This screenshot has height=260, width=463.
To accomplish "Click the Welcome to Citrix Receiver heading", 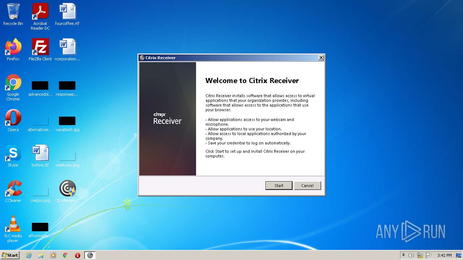I will 252,81.
